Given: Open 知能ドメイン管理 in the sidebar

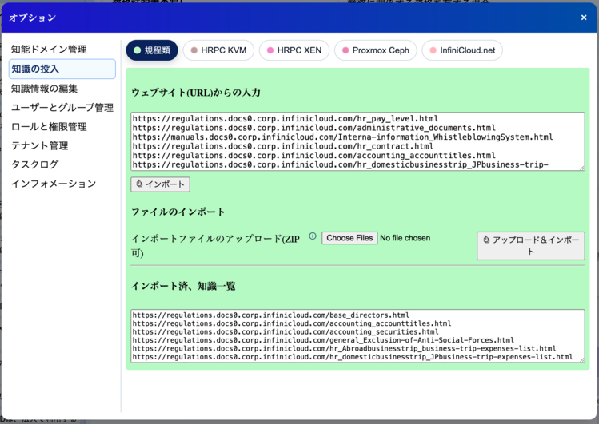Looking at the screenshot, I should [49, 50].
